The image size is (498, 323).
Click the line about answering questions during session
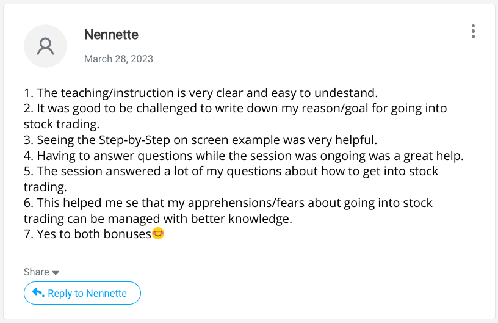tap(244, 156)
